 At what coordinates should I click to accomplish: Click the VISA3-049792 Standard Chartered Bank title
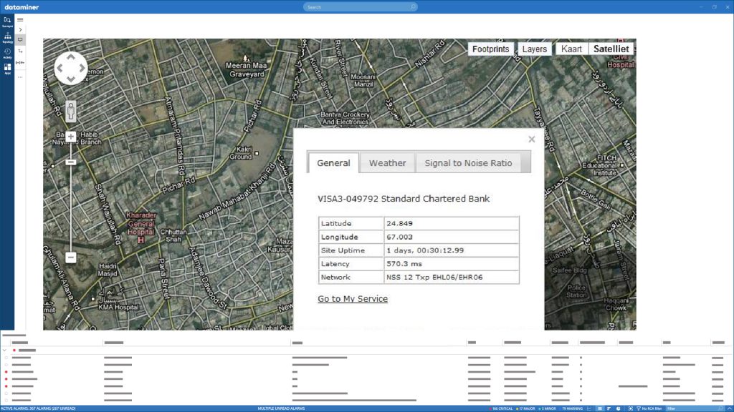point(404,199)
